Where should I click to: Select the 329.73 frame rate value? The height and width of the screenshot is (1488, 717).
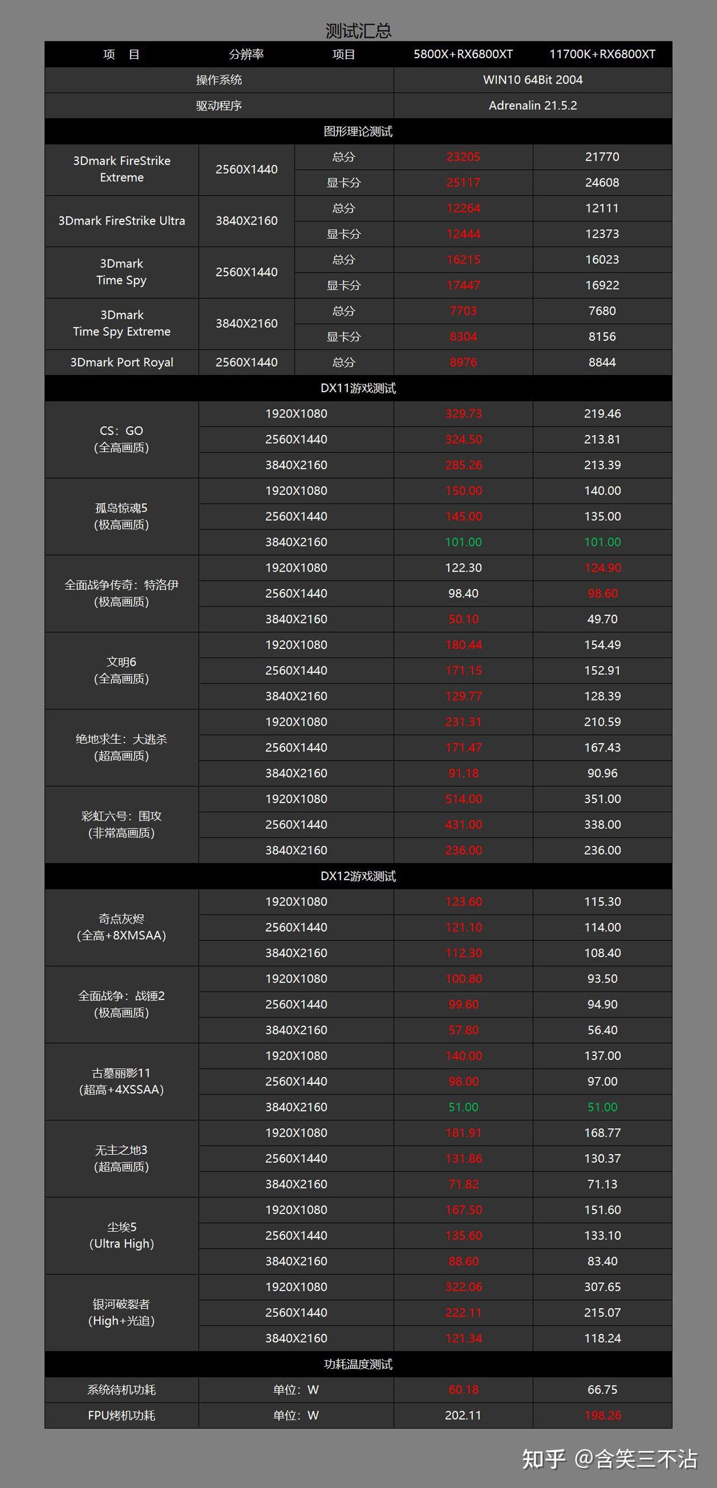tap(463, 414)
